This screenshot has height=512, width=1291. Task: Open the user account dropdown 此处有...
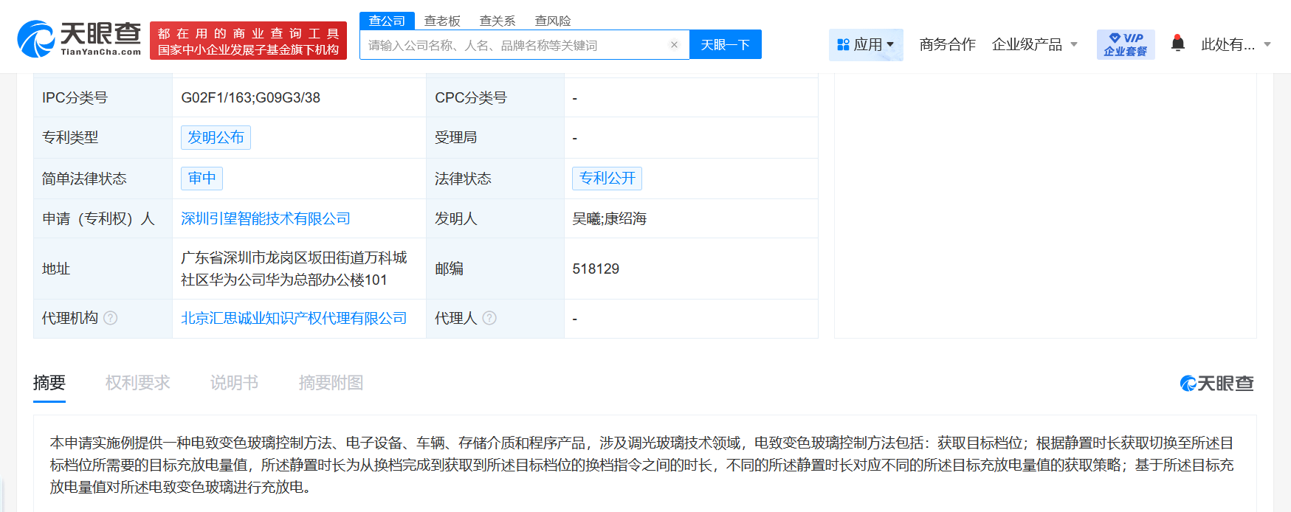coord(1236,45)
